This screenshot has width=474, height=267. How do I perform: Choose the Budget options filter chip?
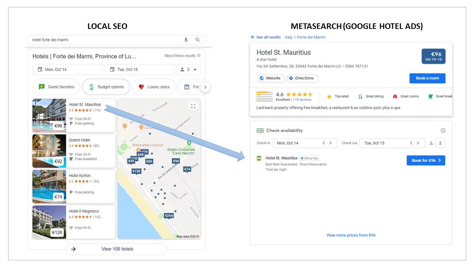click(106, 87)
